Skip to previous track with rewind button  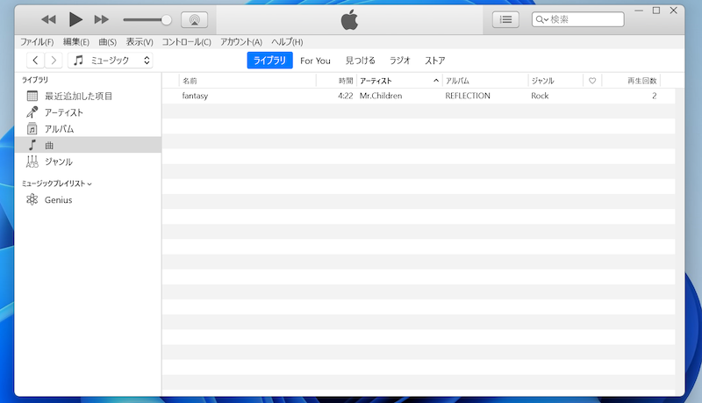coord(49,19)
